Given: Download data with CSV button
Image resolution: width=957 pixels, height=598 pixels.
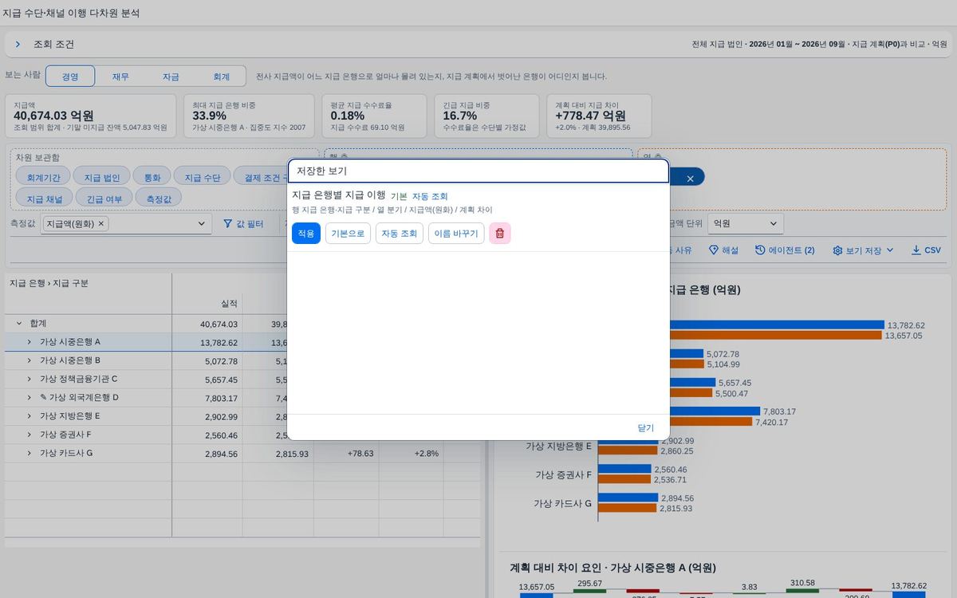Looking at the screenshot, I should tap(926, 250).
